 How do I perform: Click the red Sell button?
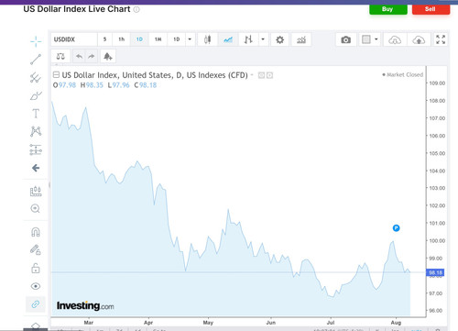[x=431, y=9]
